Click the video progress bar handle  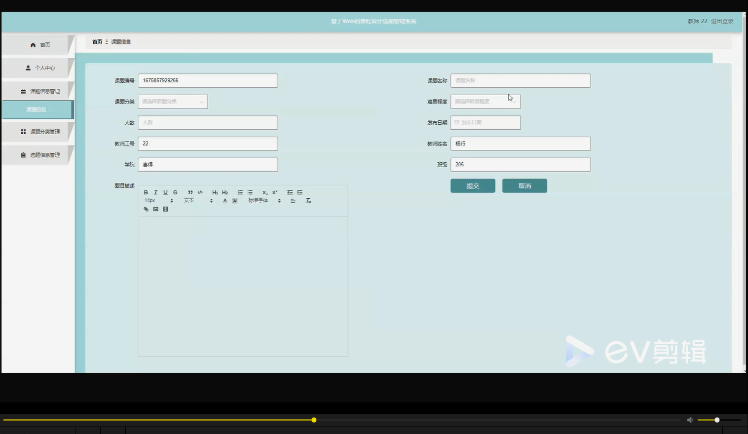click(x=314, y=420)
